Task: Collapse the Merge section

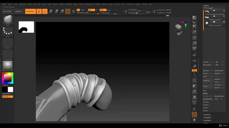Action: (205, 94)
